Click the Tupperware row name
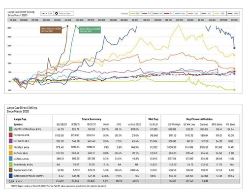The image size is (246, 192). pyautogui.click(x=23, y=170)
